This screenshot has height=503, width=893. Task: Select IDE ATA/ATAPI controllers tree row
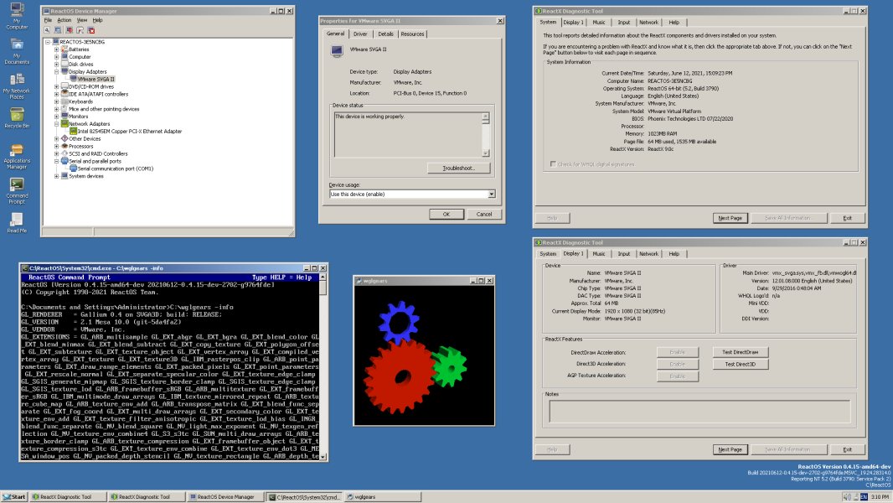tap(98, 94)
